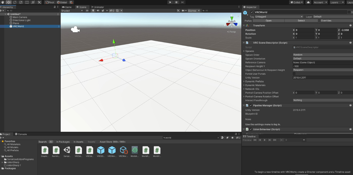Screen dimensions: 353x175
Task: Click Respawn Height Y field
Action: point(323,66)
